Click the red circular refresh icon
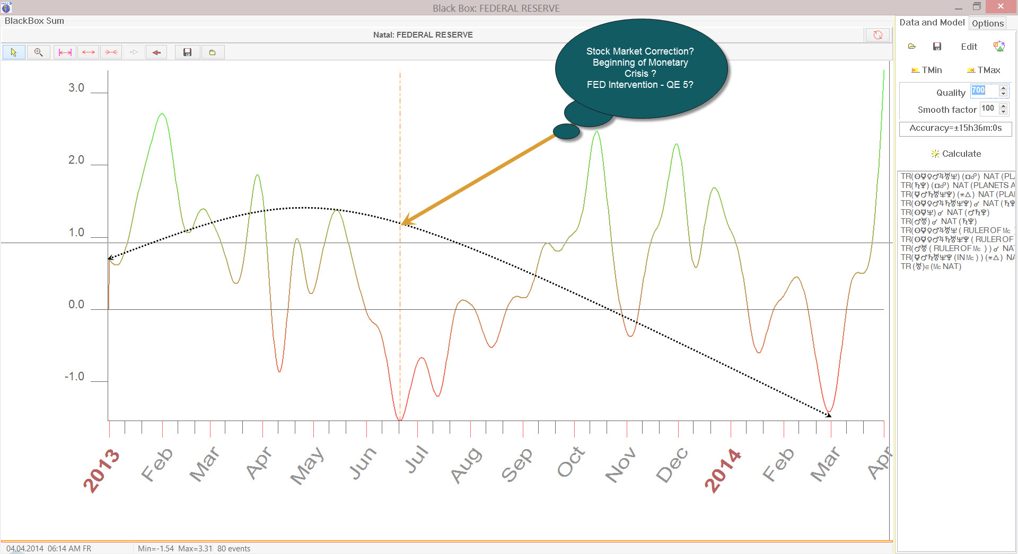 click(878, 35)
